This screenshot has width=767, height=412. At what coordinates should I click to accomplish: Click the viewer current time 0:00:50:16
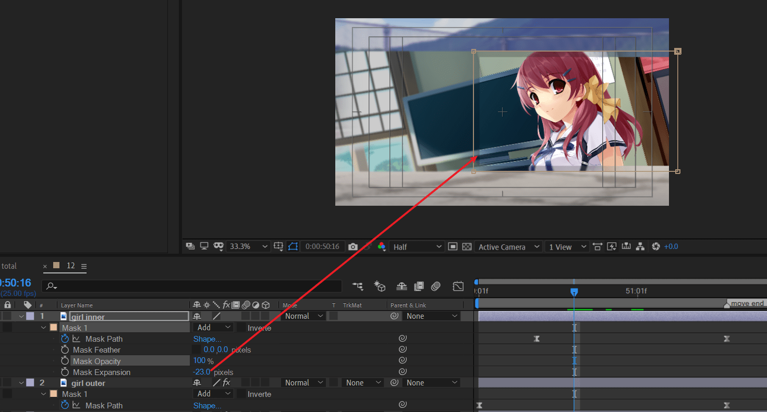(322, 246)
